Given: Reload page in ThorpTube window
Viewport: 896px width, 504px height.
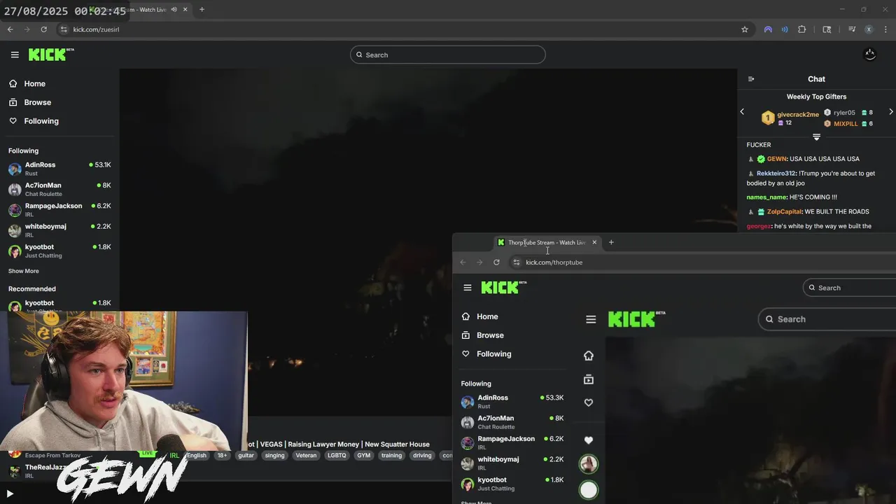Looking at the screenshot, I should coord(496,262).
